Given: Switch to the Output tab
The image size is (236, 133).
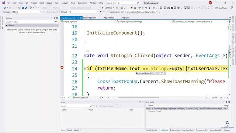Looking at the screenshot, I should coord(227,130).
